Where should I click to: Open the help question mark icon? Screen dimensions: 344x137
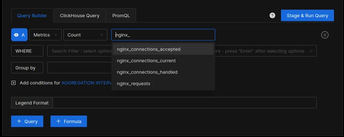272,15
